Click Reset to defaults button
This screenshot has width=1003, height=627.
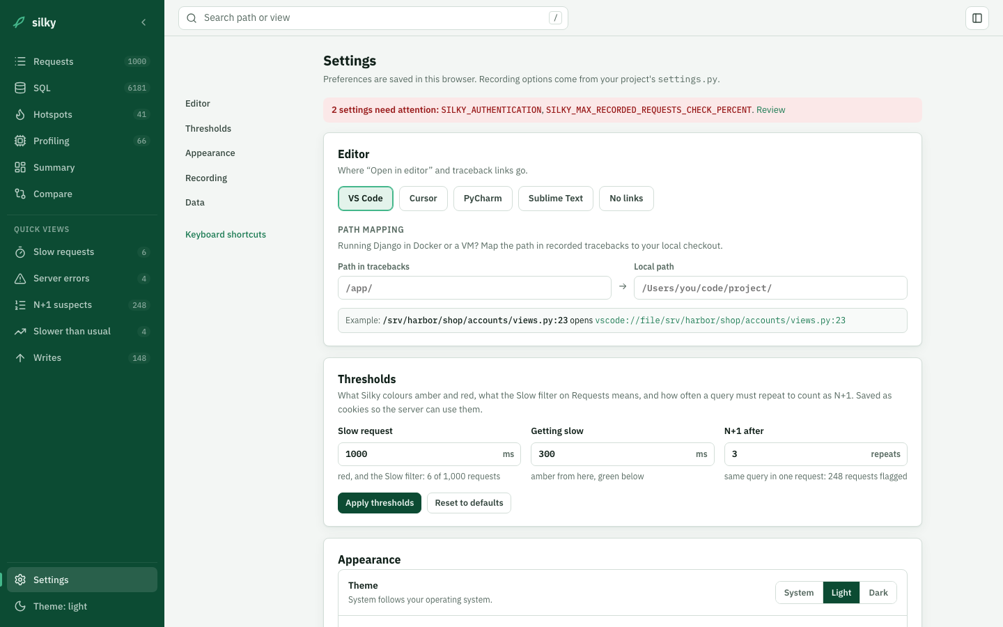(x=469, y=503)
